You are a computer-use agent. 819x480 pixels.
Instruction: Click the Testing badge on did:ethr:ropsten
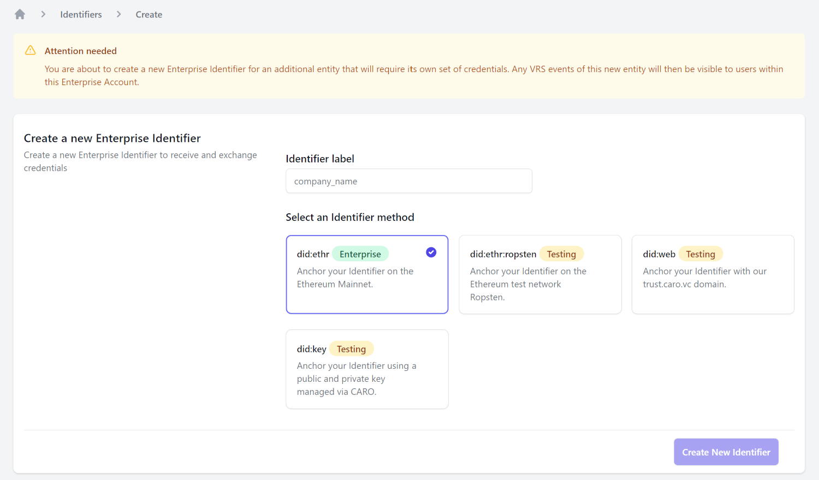pyautogui.click(x=561, y=254)
